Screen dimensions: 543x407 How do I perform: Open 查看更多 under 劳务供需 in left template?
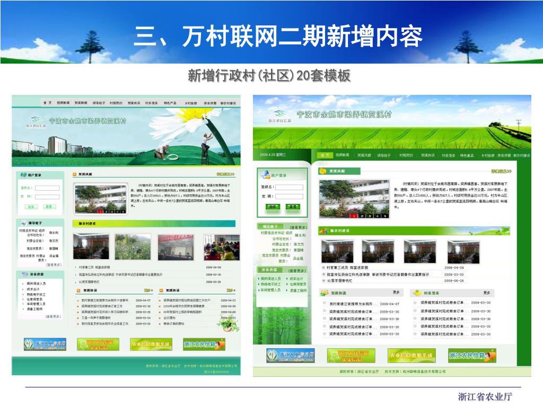(x=54, y=316)
